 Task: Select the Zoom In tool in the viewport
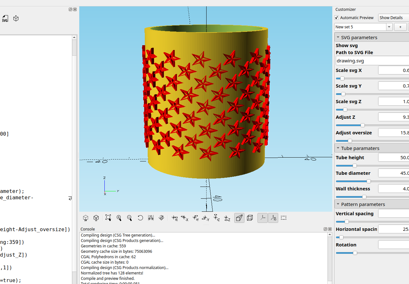(119, 218)
